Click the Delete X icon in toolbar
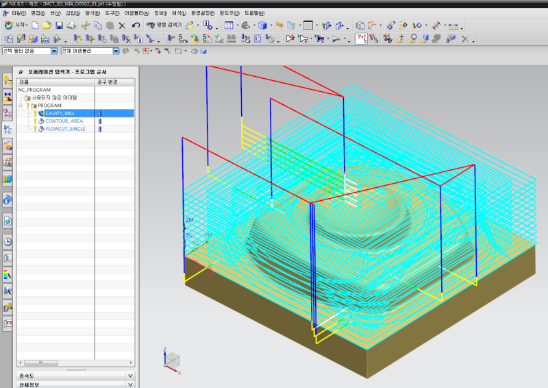 pos(122,25)
